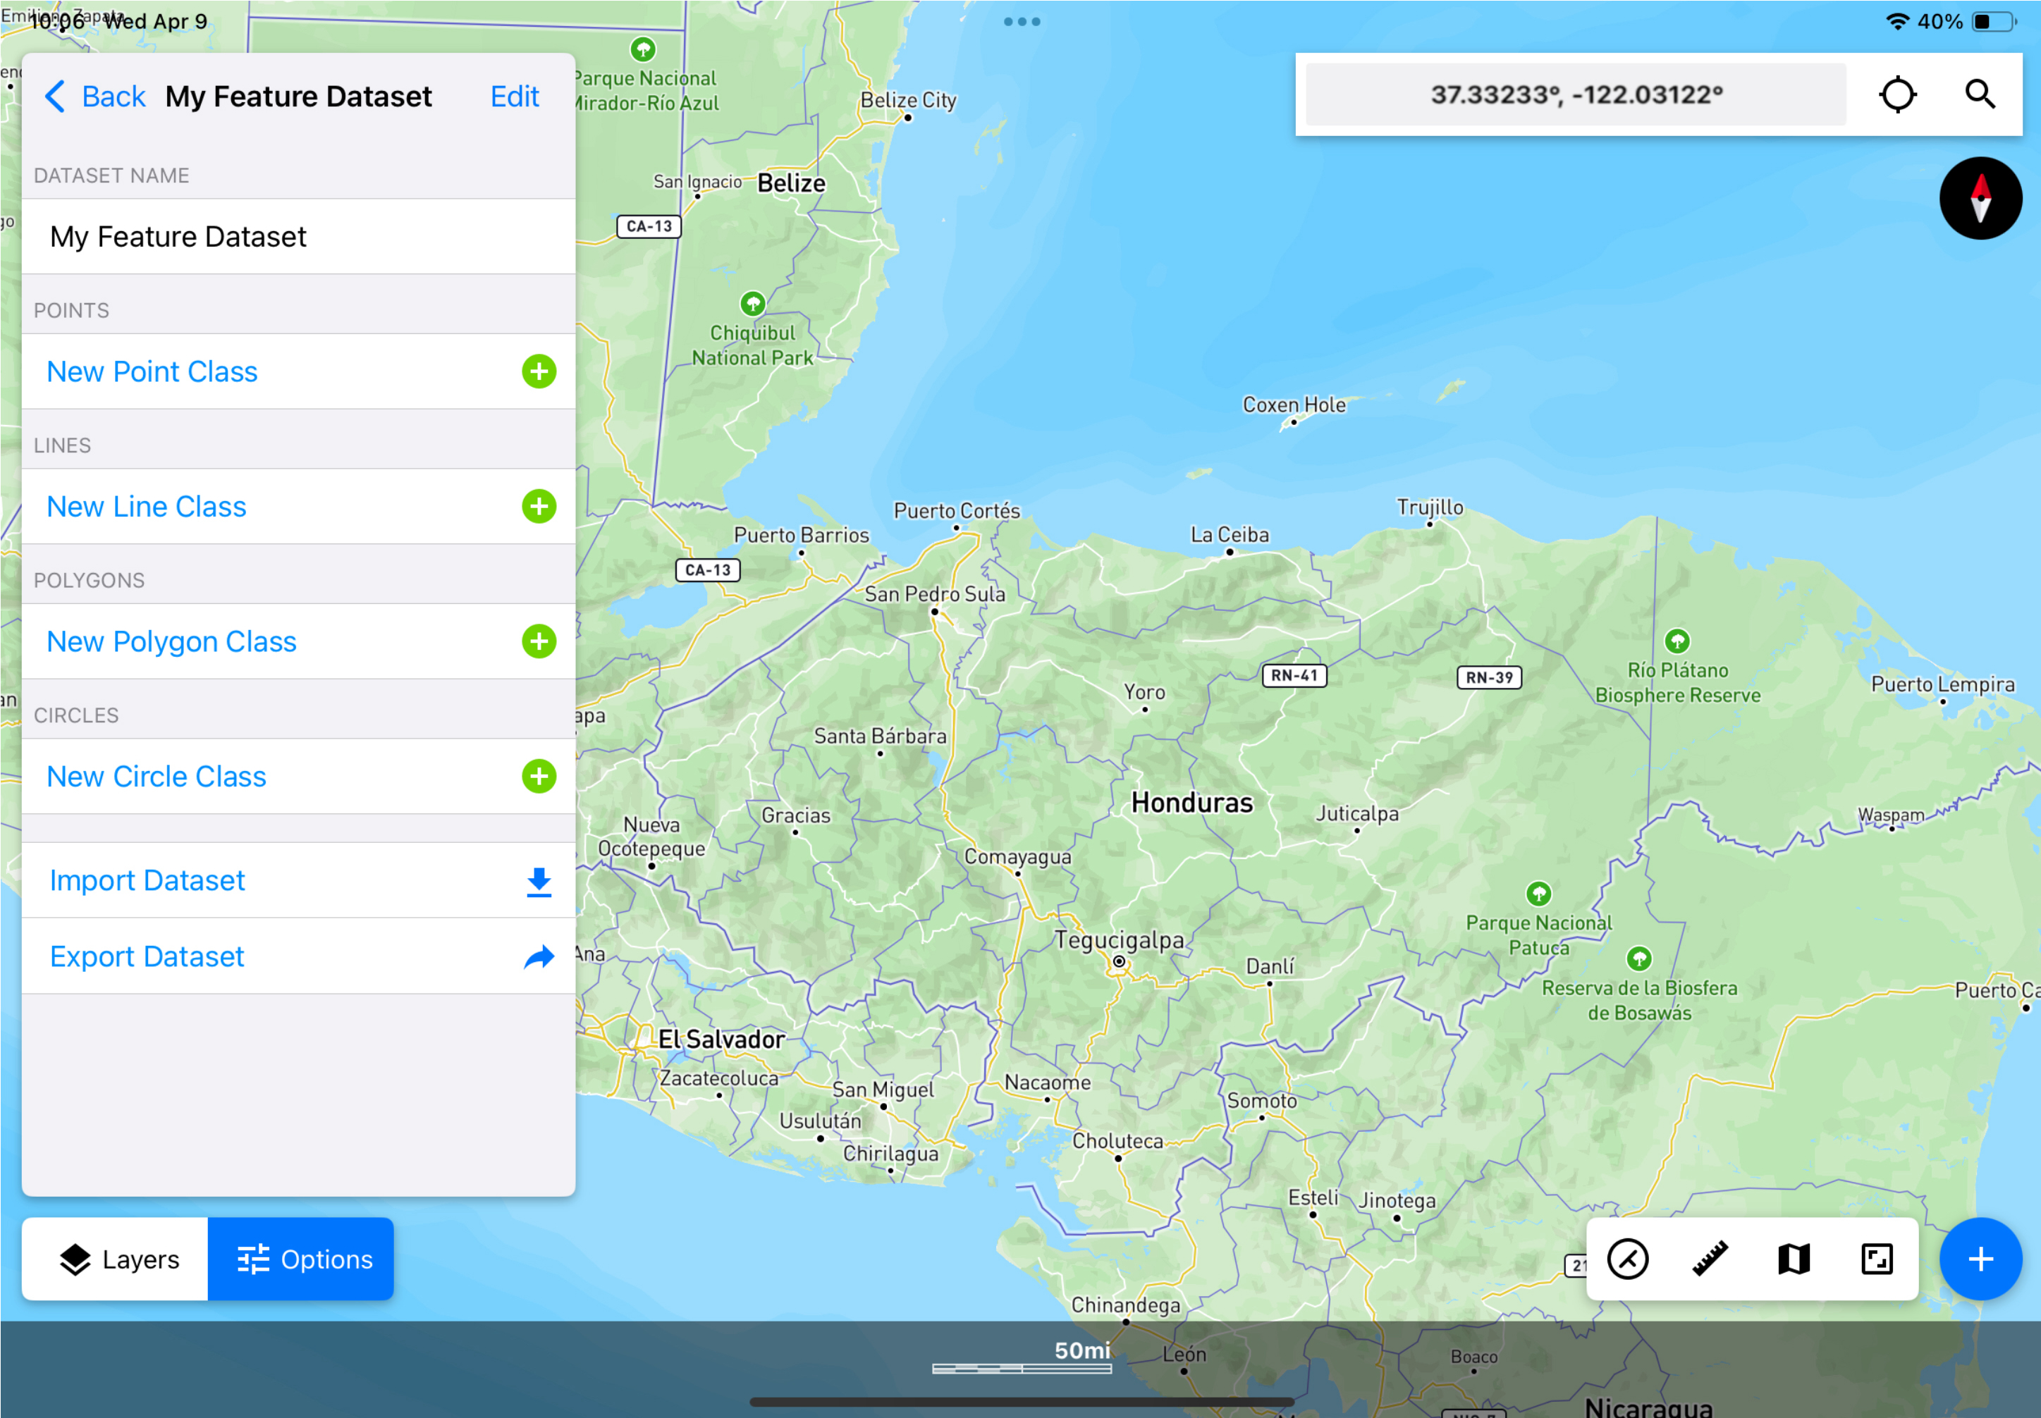2041x1418 pixels.
Task: Tap the RN-39 road shield
Action: 1489,677
